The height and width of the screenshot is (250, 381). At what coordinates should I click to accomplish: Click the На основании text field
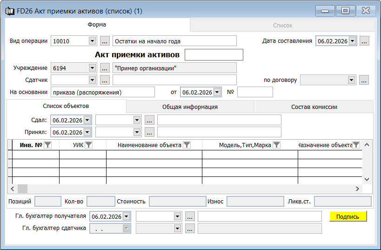click(103, 92)
